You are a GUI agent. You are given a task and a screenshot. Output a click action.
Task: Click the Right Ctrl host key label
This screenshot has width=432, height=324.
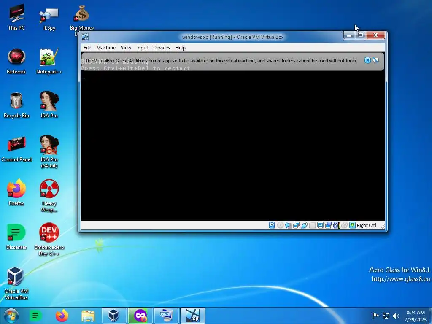(x=367, y=225)
